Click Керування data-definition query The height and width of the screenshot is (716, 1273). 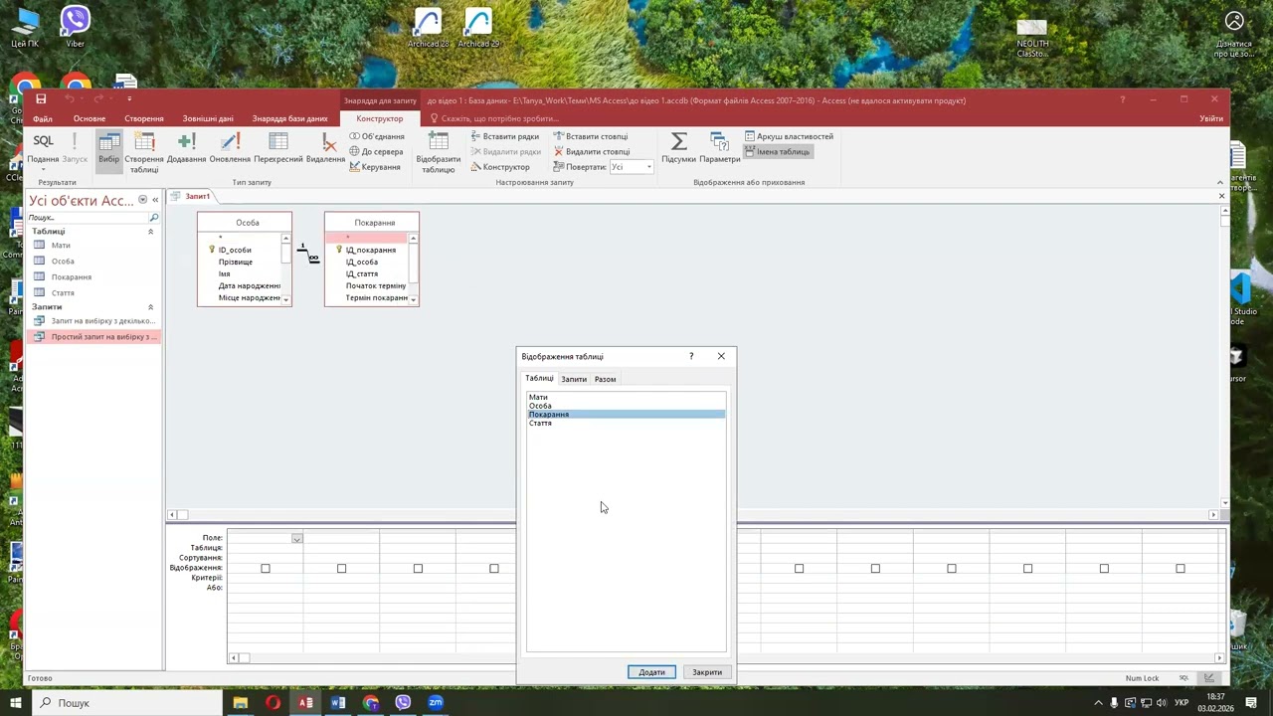click(x=375, y=167)
